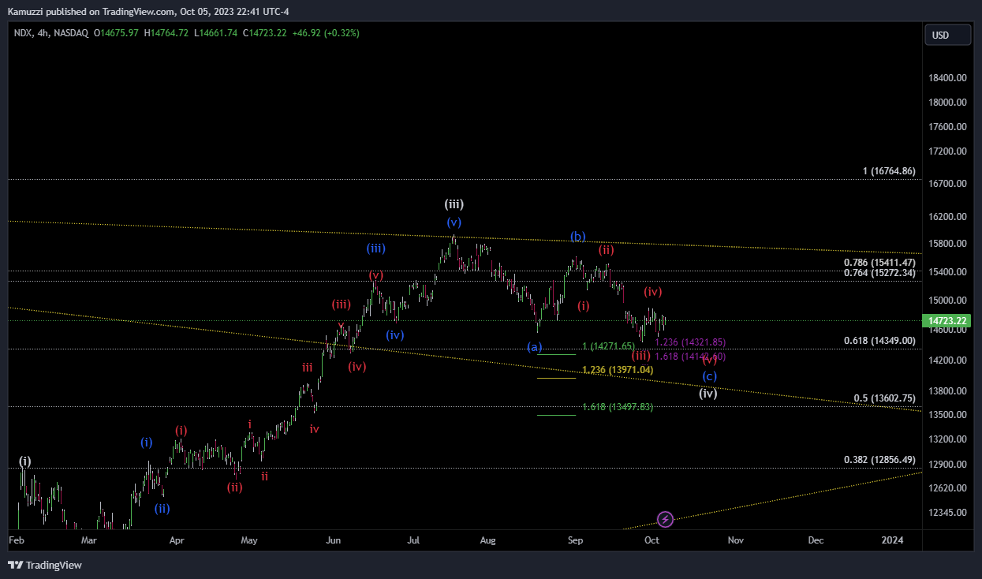Click the red (iv) wave label near October

point(652,292)
